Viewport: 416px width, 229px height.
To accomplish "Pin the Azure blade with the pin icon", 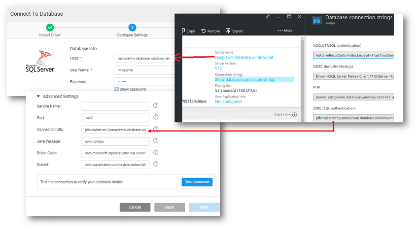I will (x=268, y=17).
